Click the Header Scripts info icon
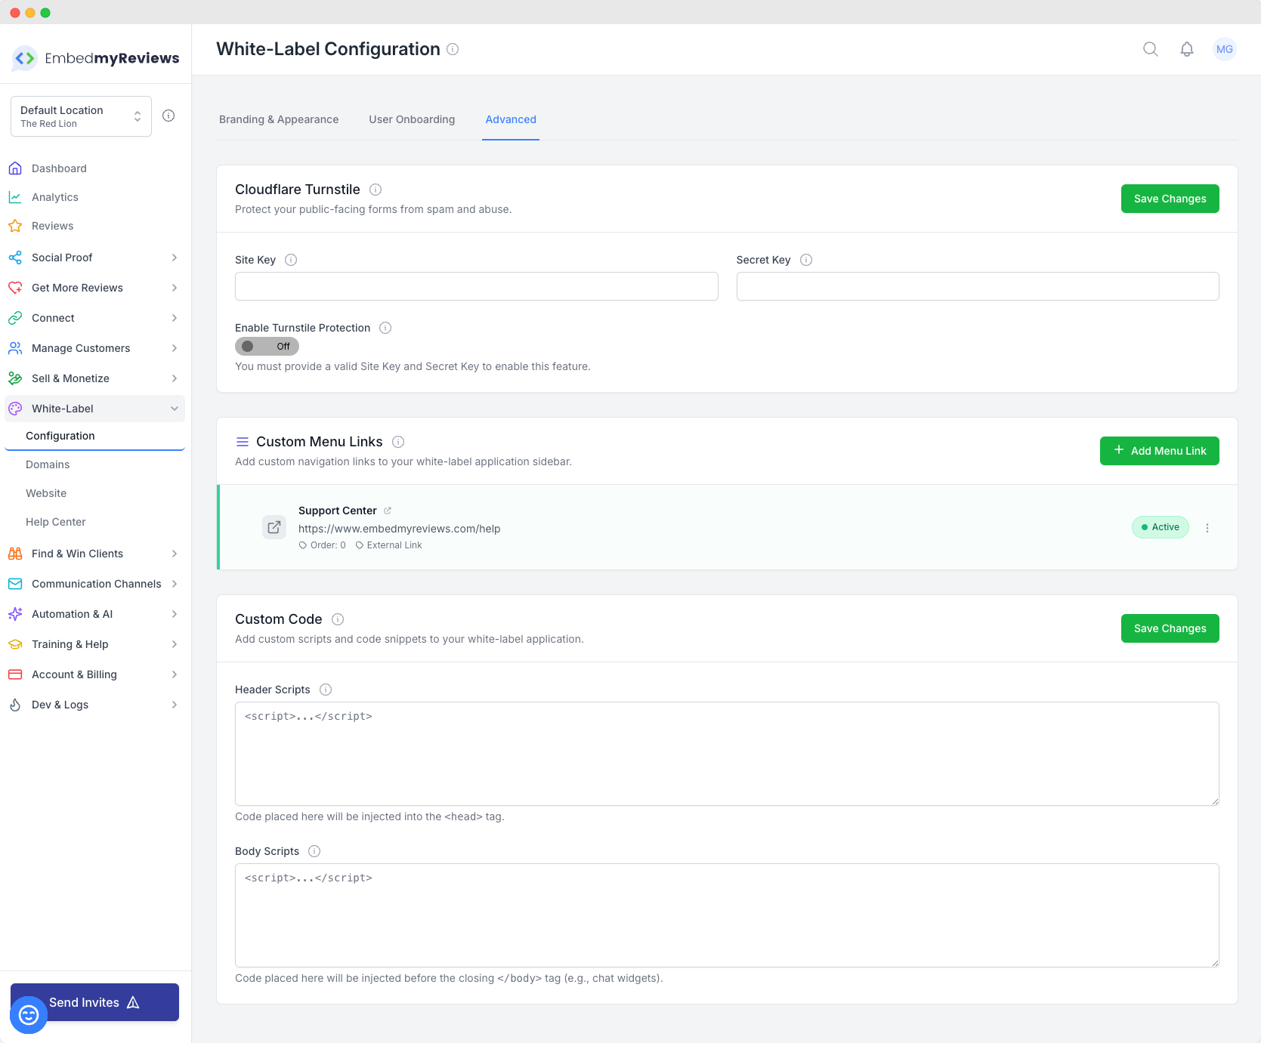1261x1043 pixels. coord(326,690)
